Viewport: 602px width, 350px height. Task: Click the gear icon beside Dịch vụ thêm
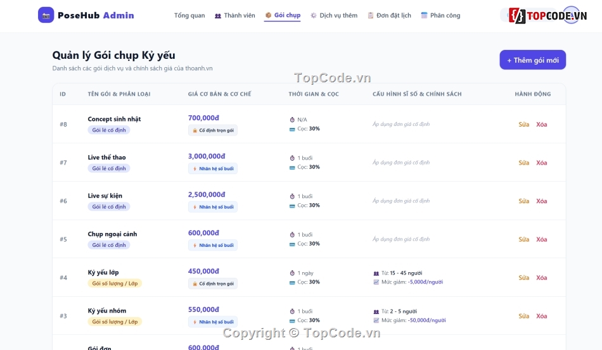[x=314, y=15]
